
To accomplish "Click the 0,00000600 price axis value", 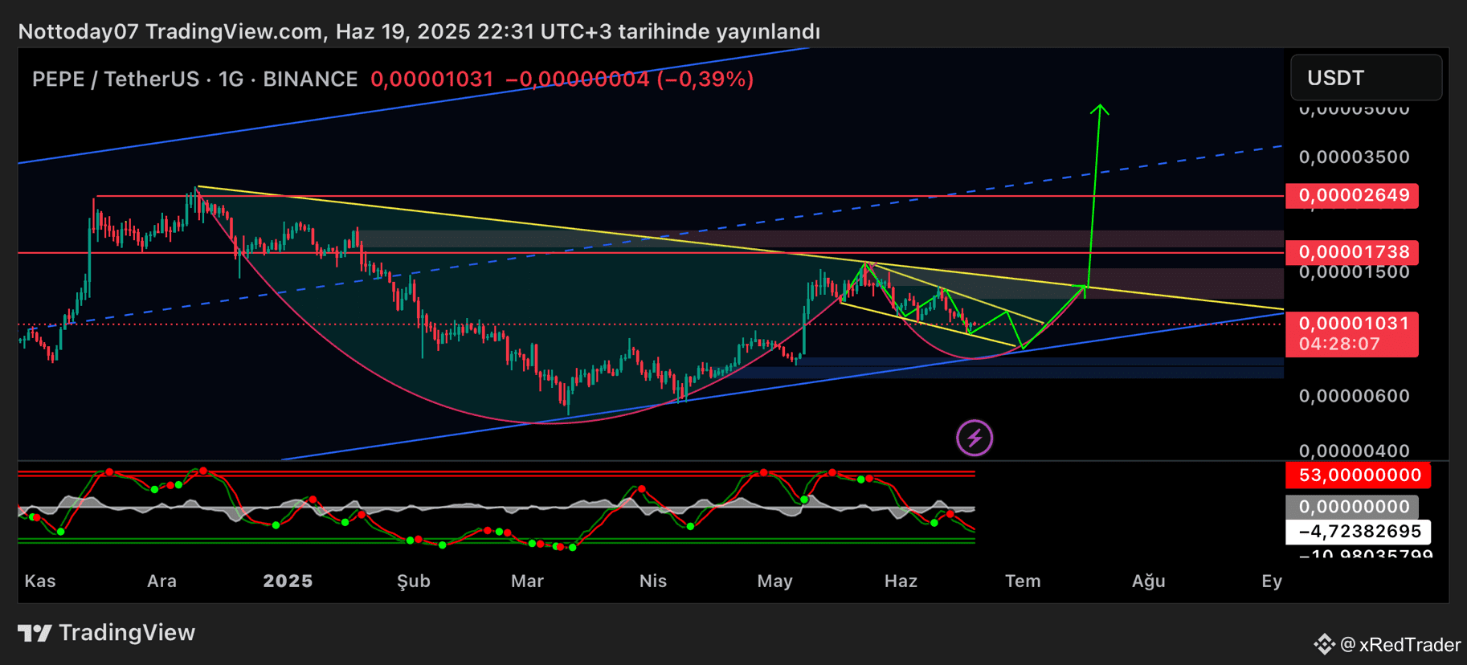I will (x=1355, y=396).
